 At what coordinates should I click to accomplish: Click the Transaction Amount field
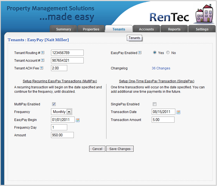(163, 120)
